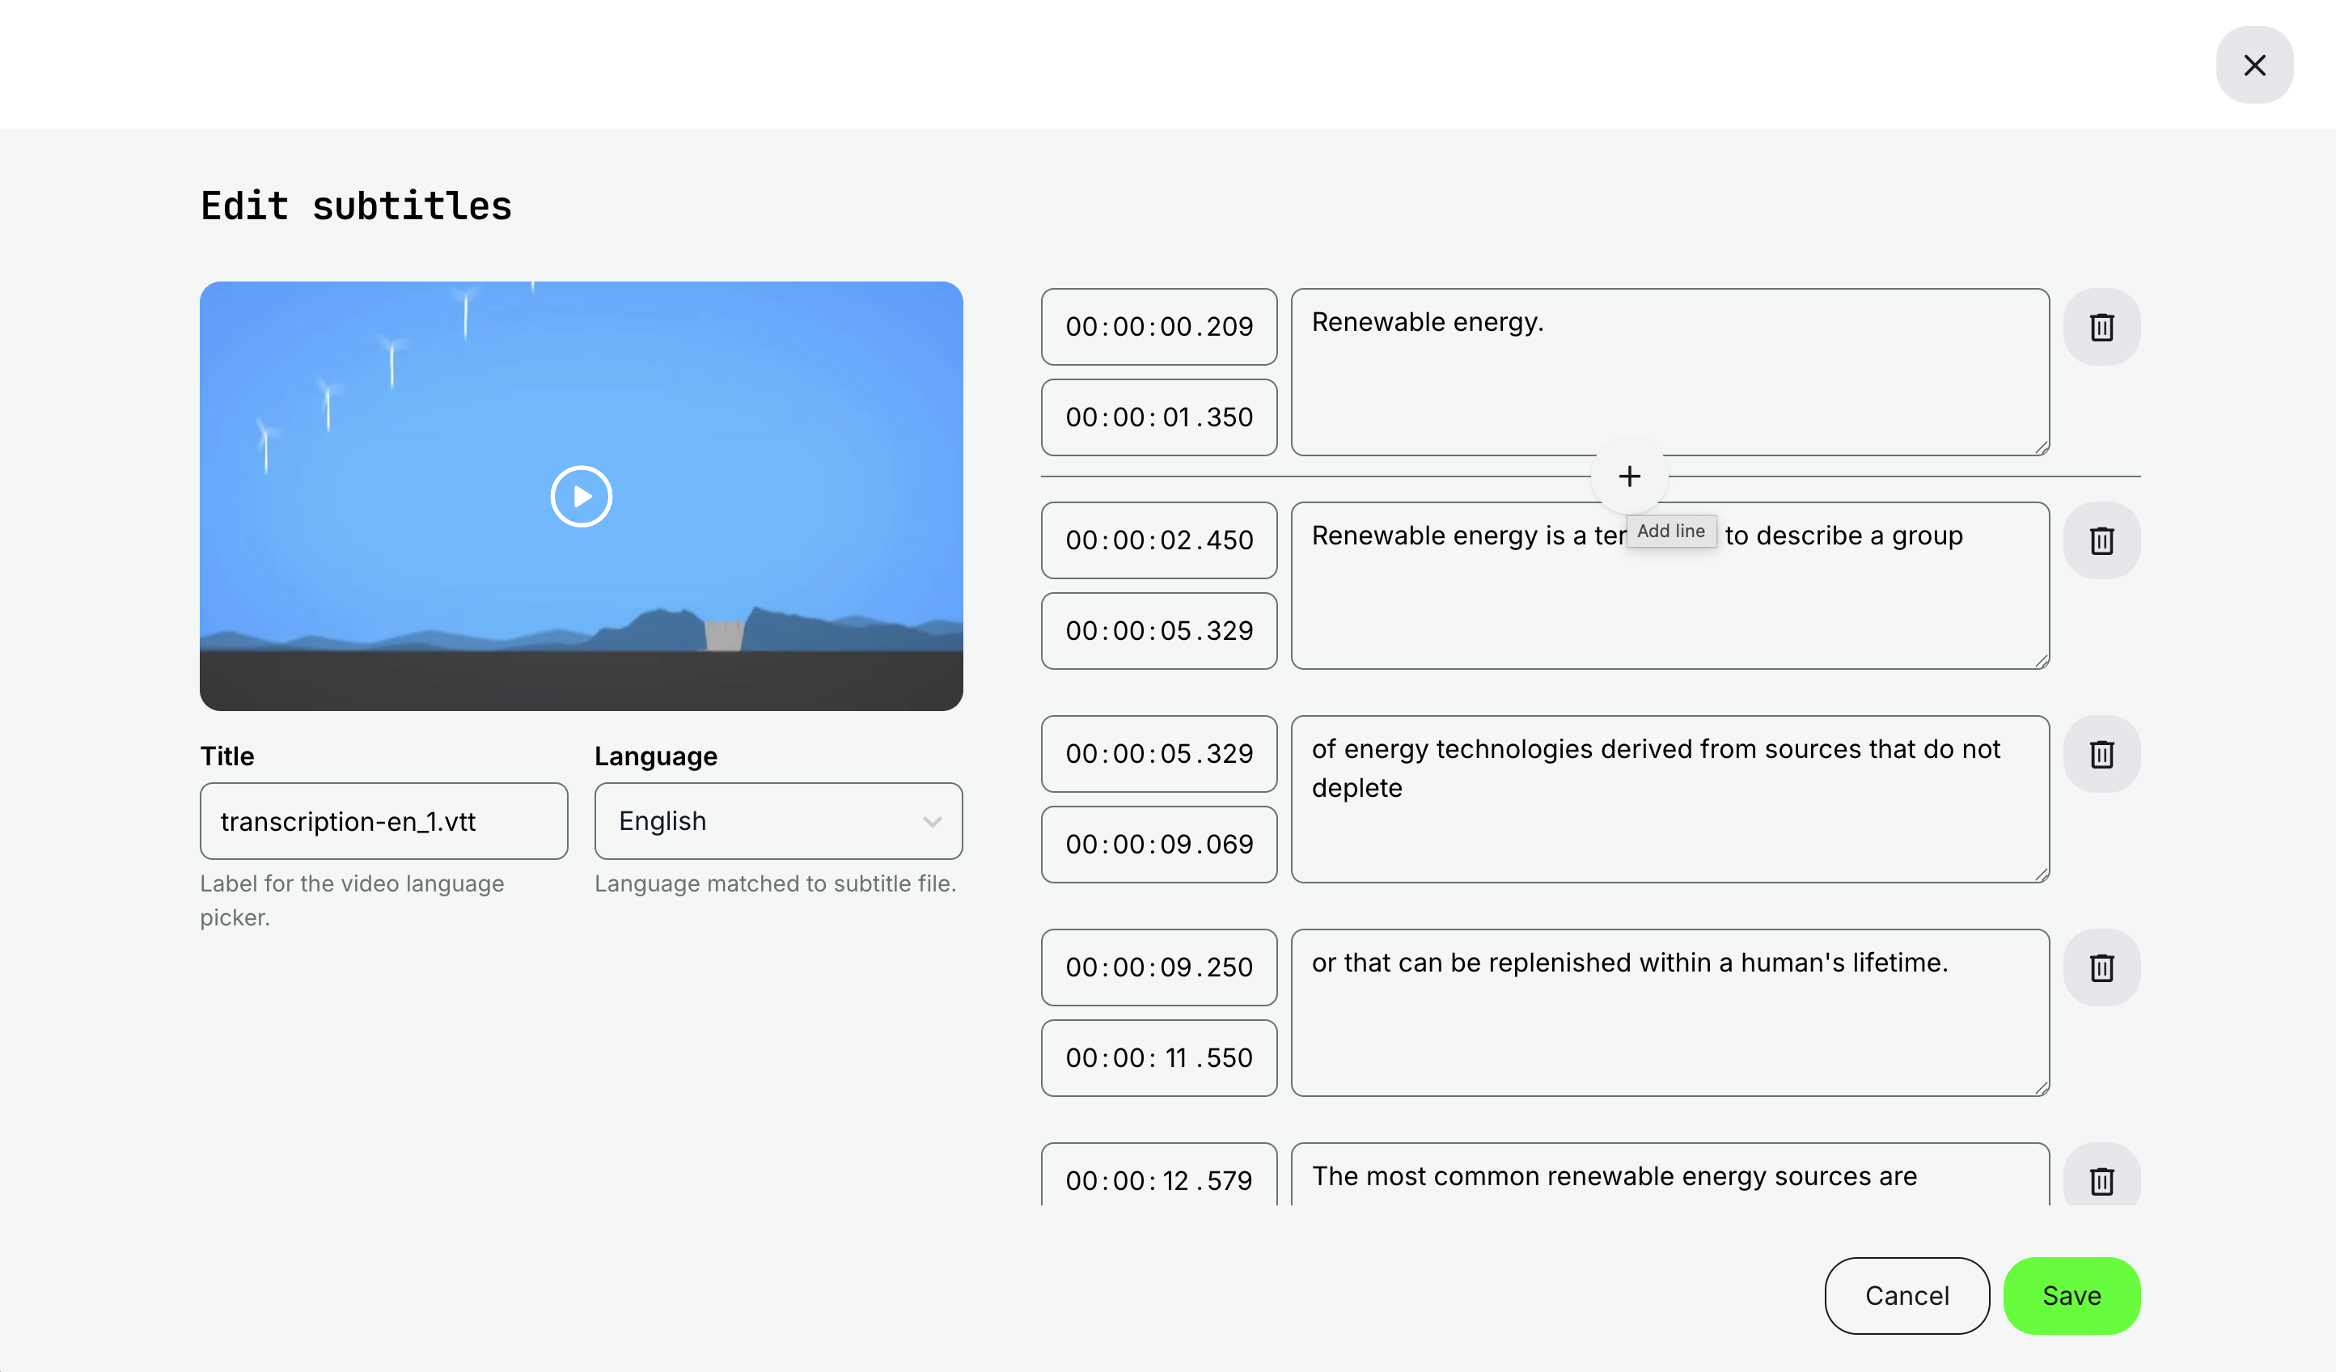Delete the "most common renewable energy sources" line

click(x=2101, y=1180)
